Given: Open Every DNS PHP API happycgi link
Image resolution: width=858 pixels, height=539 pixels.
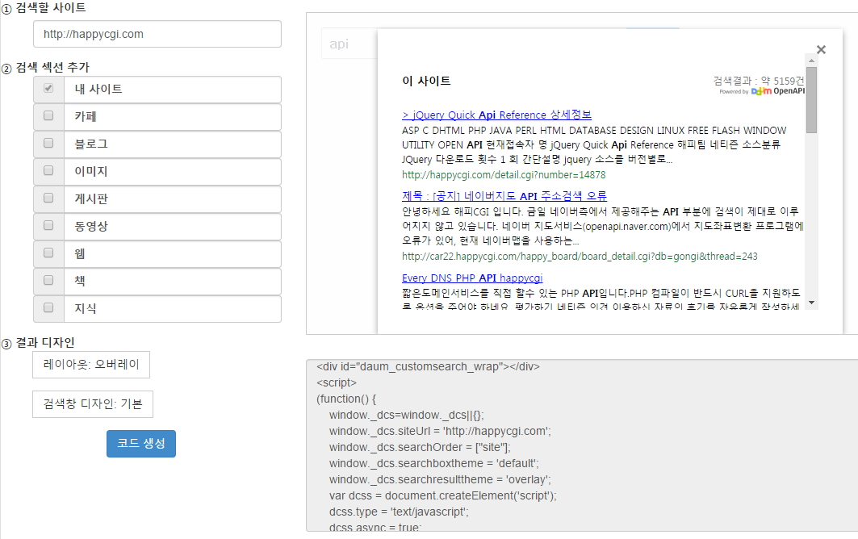Looking at the screenshot, I should (471, 278).
